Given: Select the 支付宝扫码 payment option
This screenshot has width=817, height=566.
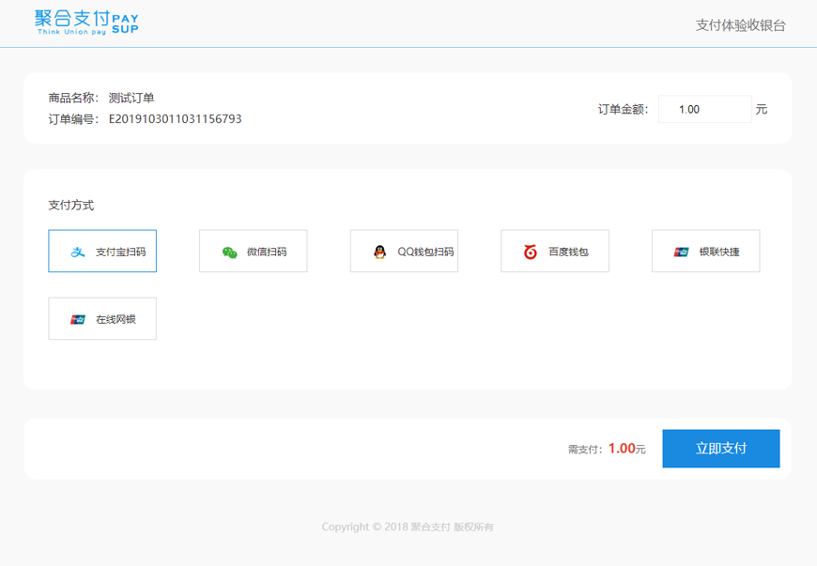Looking at the screenshot, I should click(102, 251).
